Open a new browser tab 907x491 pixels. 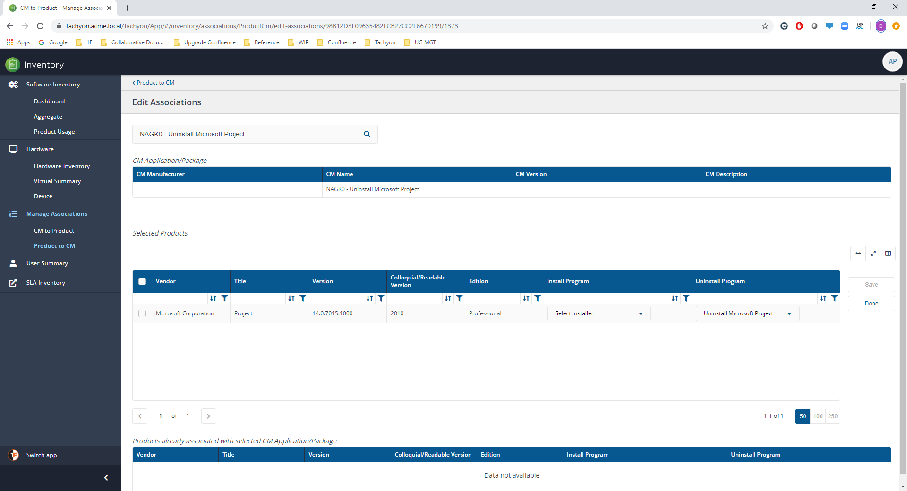(127, 8)
